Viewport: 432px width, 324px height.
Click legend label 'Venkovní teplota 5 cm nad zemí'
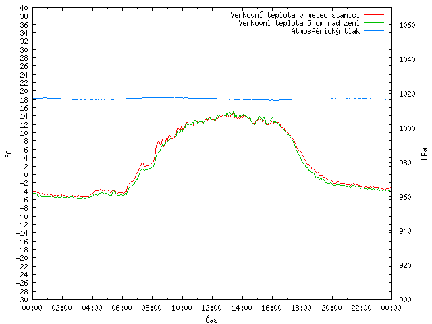[299, 23]
